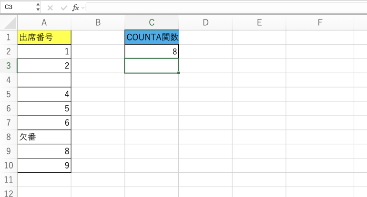Select row 11 header
This screenshot has height=197, width=367.
click(8, 180)
